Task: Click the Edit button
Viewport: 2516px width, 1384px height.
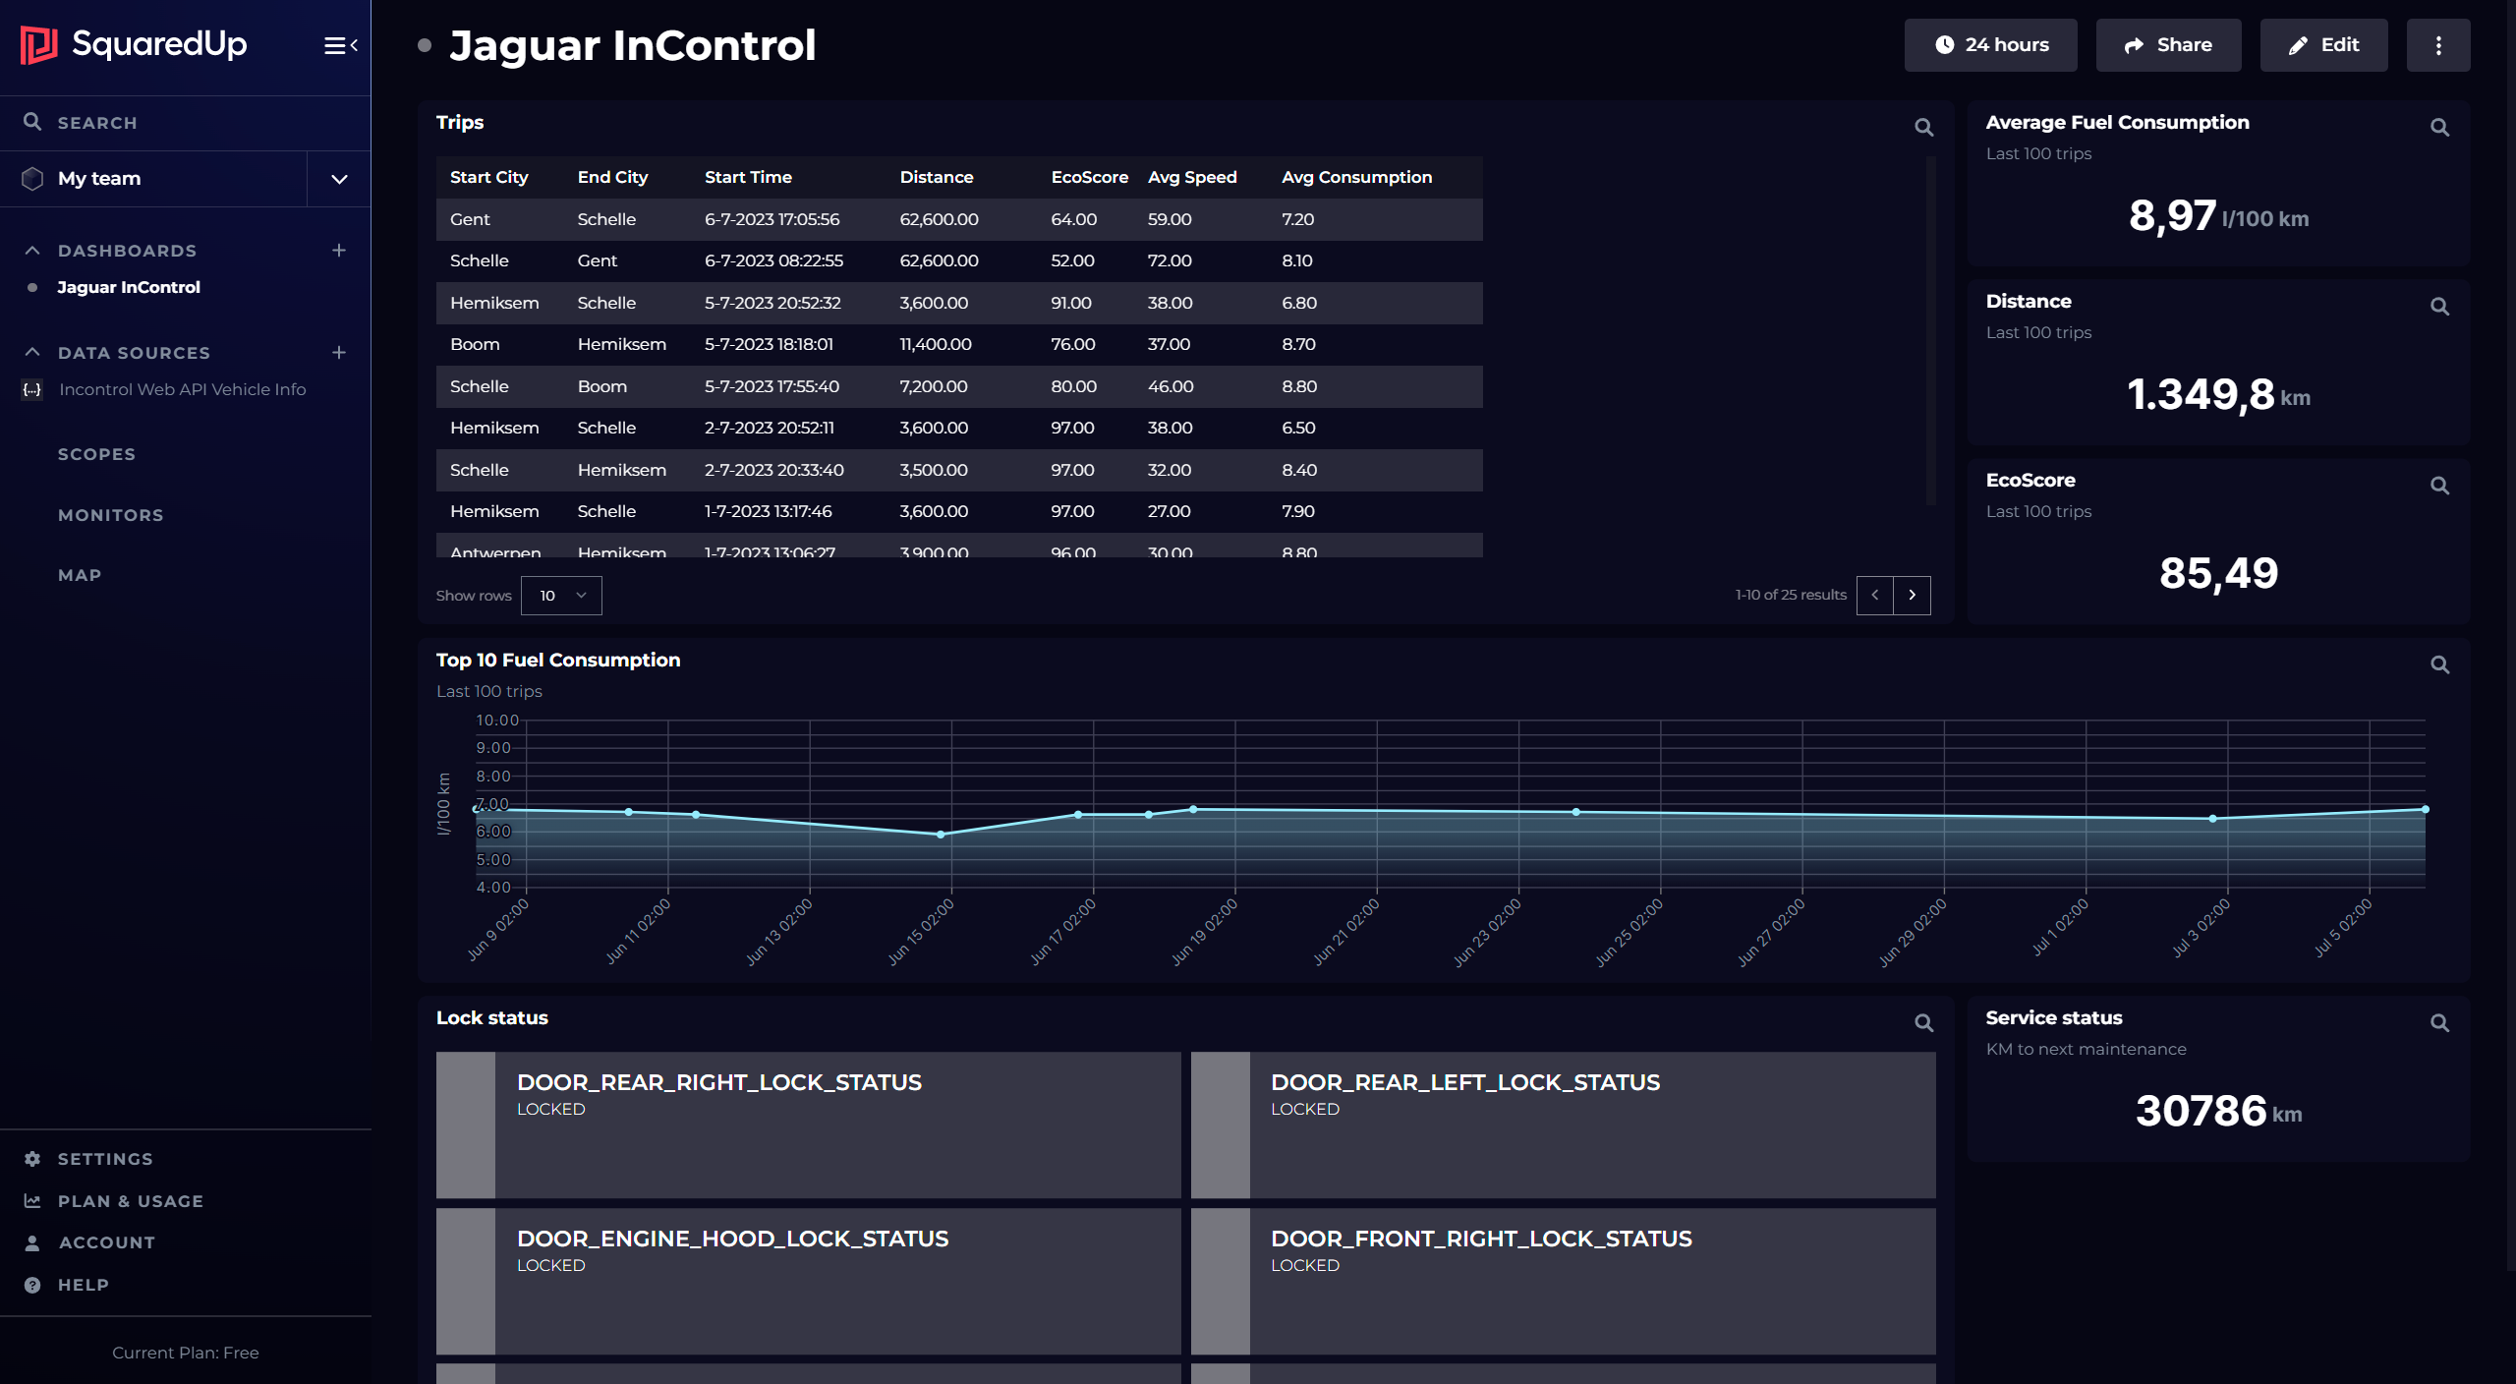Action: (2323, 44)
